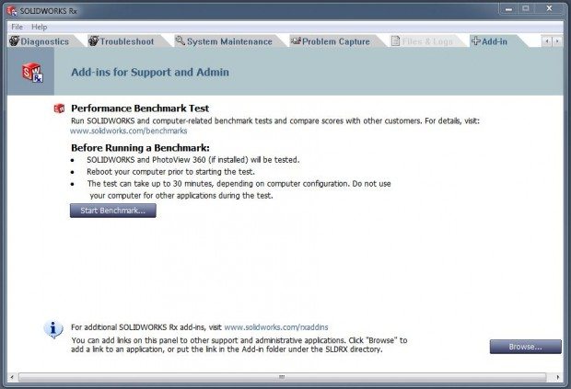Open the File menu
This screenshot has width=571, height=389.
point(17,27)
